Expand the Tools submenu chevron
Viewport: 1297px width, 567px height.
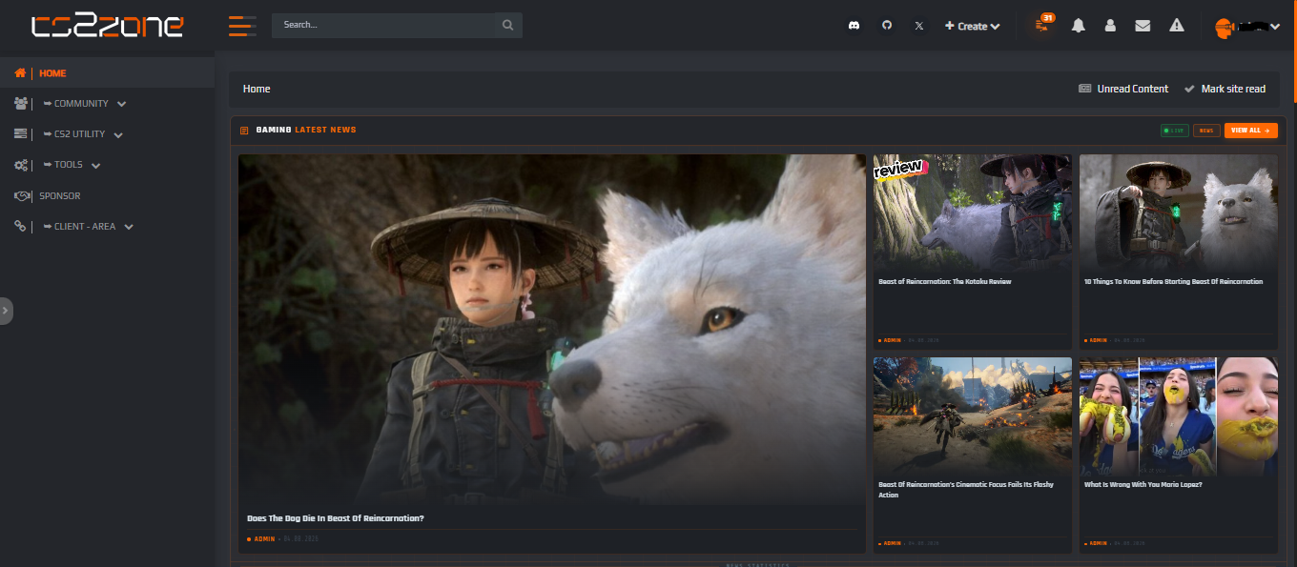tap(95, 166)
